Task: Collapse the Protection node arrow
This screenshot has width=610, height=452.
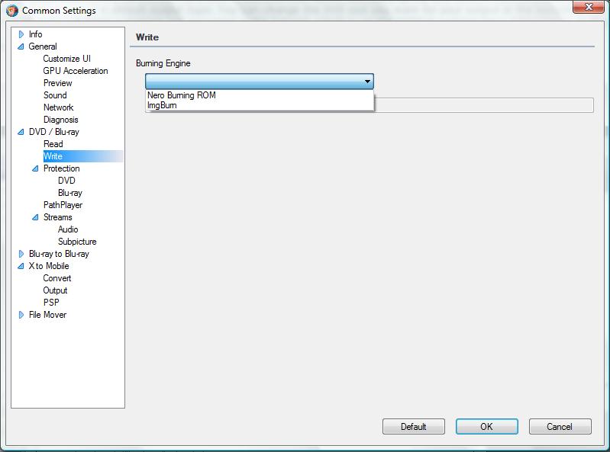Action: pos(35,168)
